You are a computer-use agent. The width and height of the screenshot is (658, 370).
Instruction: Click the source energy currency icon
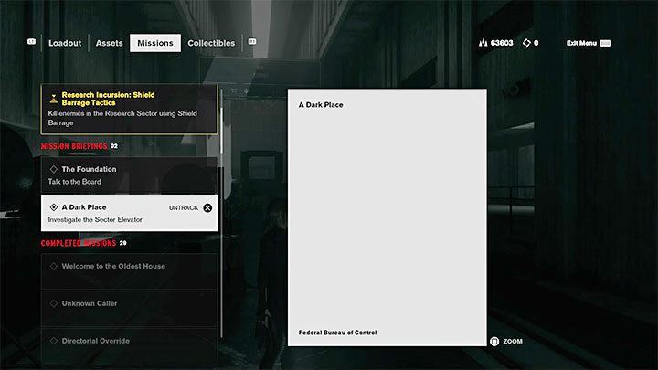(483, 43)
